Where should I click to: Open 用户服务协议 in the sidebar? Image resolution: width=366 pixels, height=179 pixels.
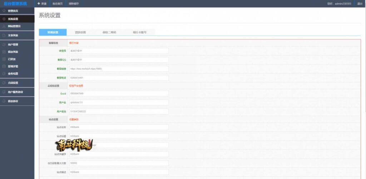[15, 92]
